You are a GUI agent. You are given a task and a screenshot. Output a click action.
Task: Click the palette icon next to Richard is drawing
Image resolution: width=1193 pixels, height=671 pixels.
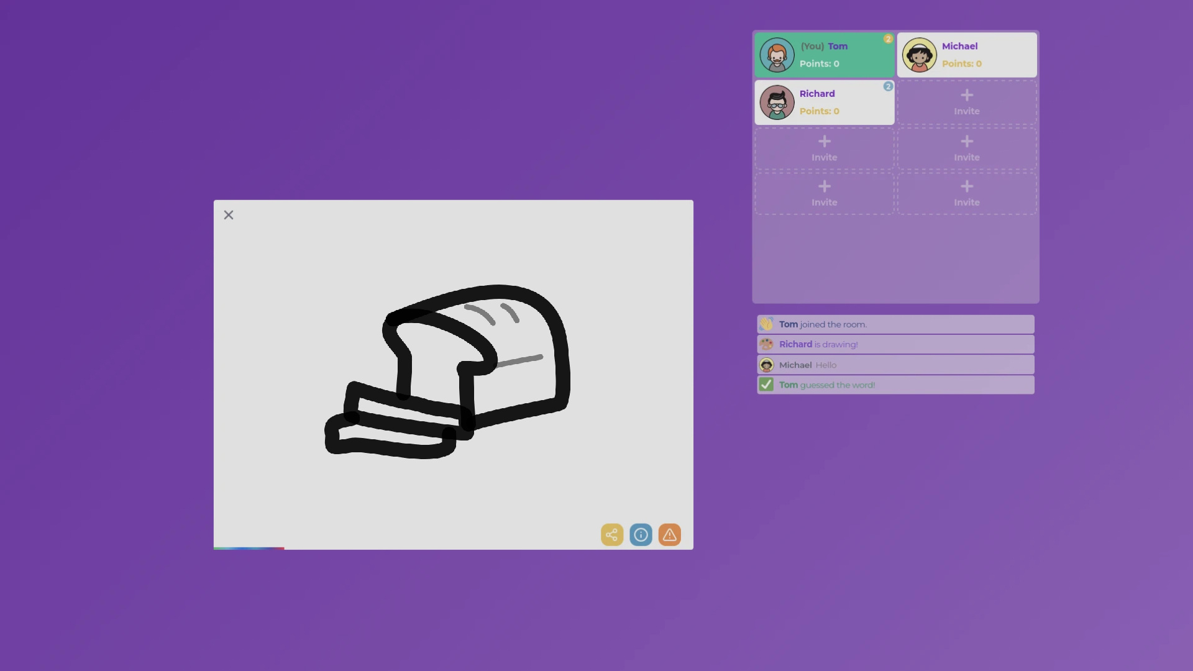(x=766, y=344)
